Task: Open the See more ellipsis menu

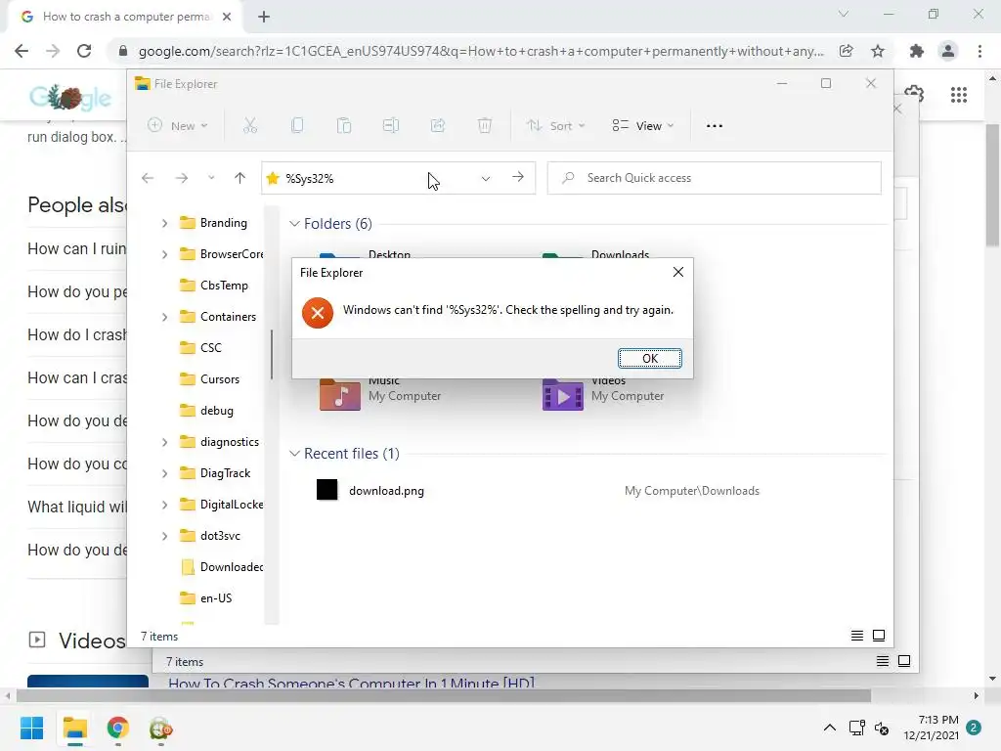Action: point(715,126)
